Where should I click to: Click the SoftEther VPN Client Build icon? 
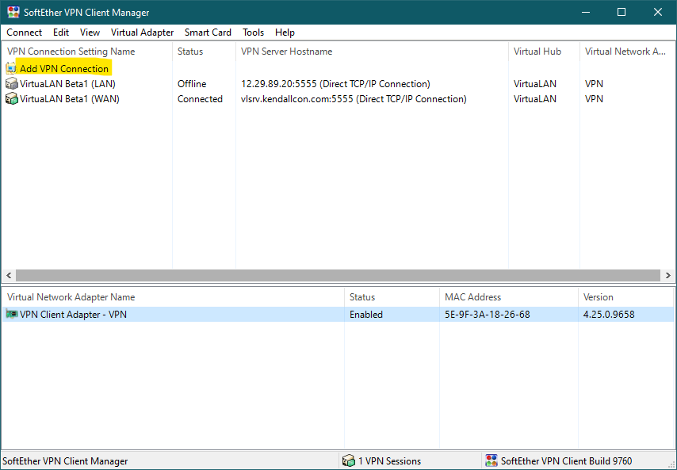(x=491, y=461)
